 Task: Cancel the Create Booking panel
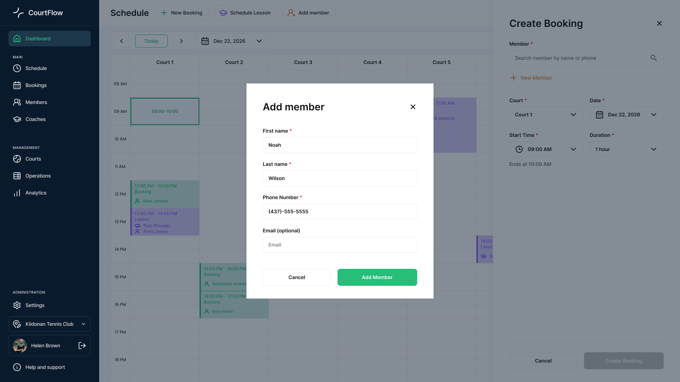[x=543, y=361]
